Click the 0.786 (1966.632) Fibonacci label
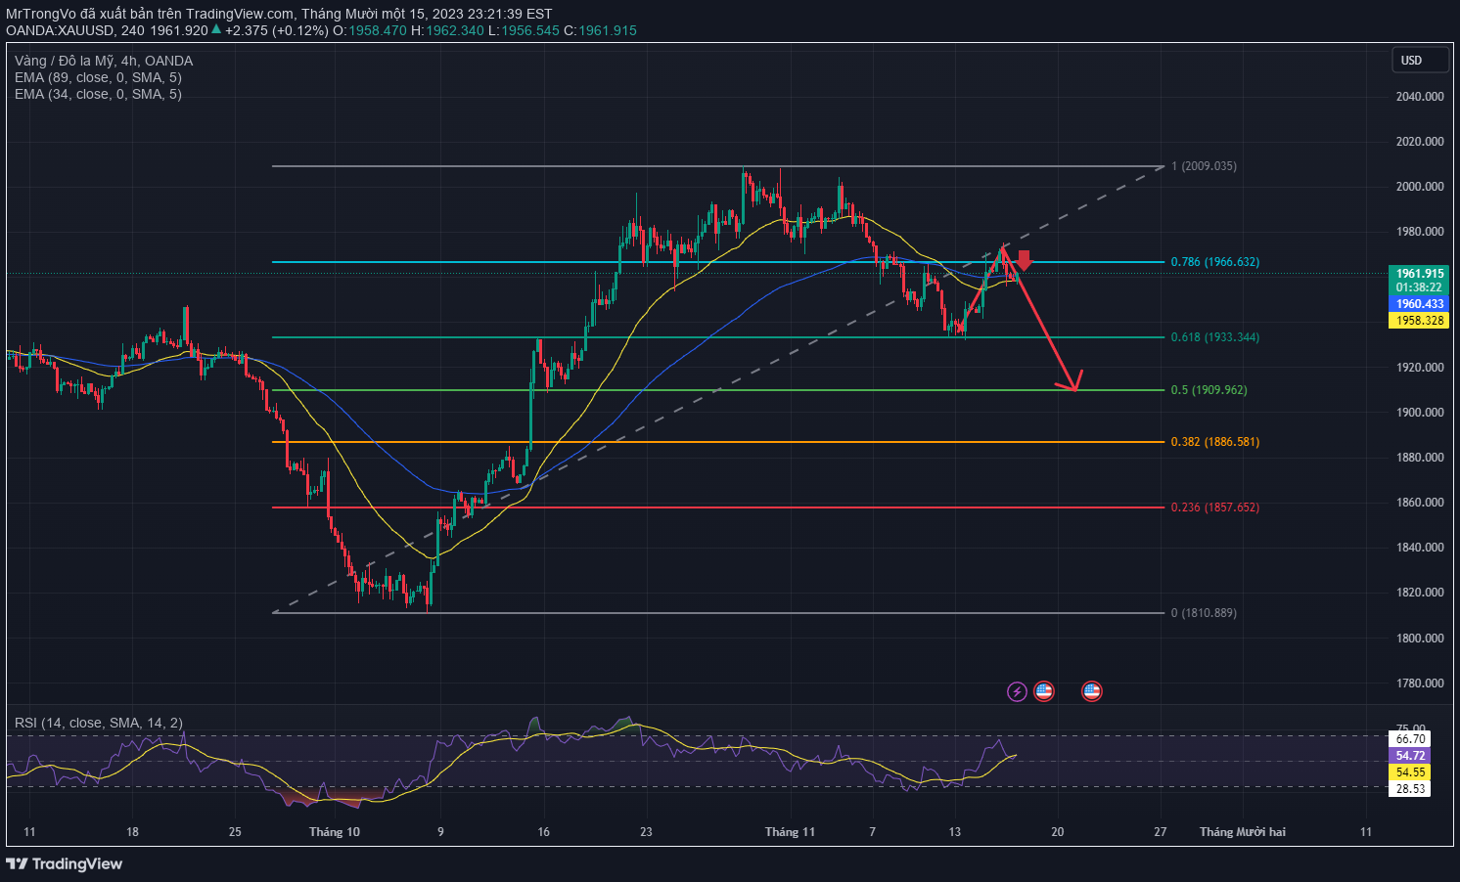 tap(1215, 262)
